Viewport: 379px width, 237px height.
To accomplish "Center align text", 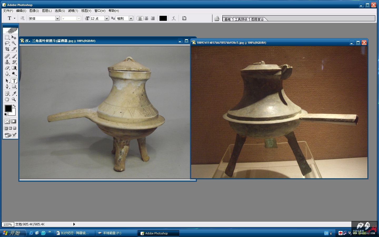I will click(146, 18).
